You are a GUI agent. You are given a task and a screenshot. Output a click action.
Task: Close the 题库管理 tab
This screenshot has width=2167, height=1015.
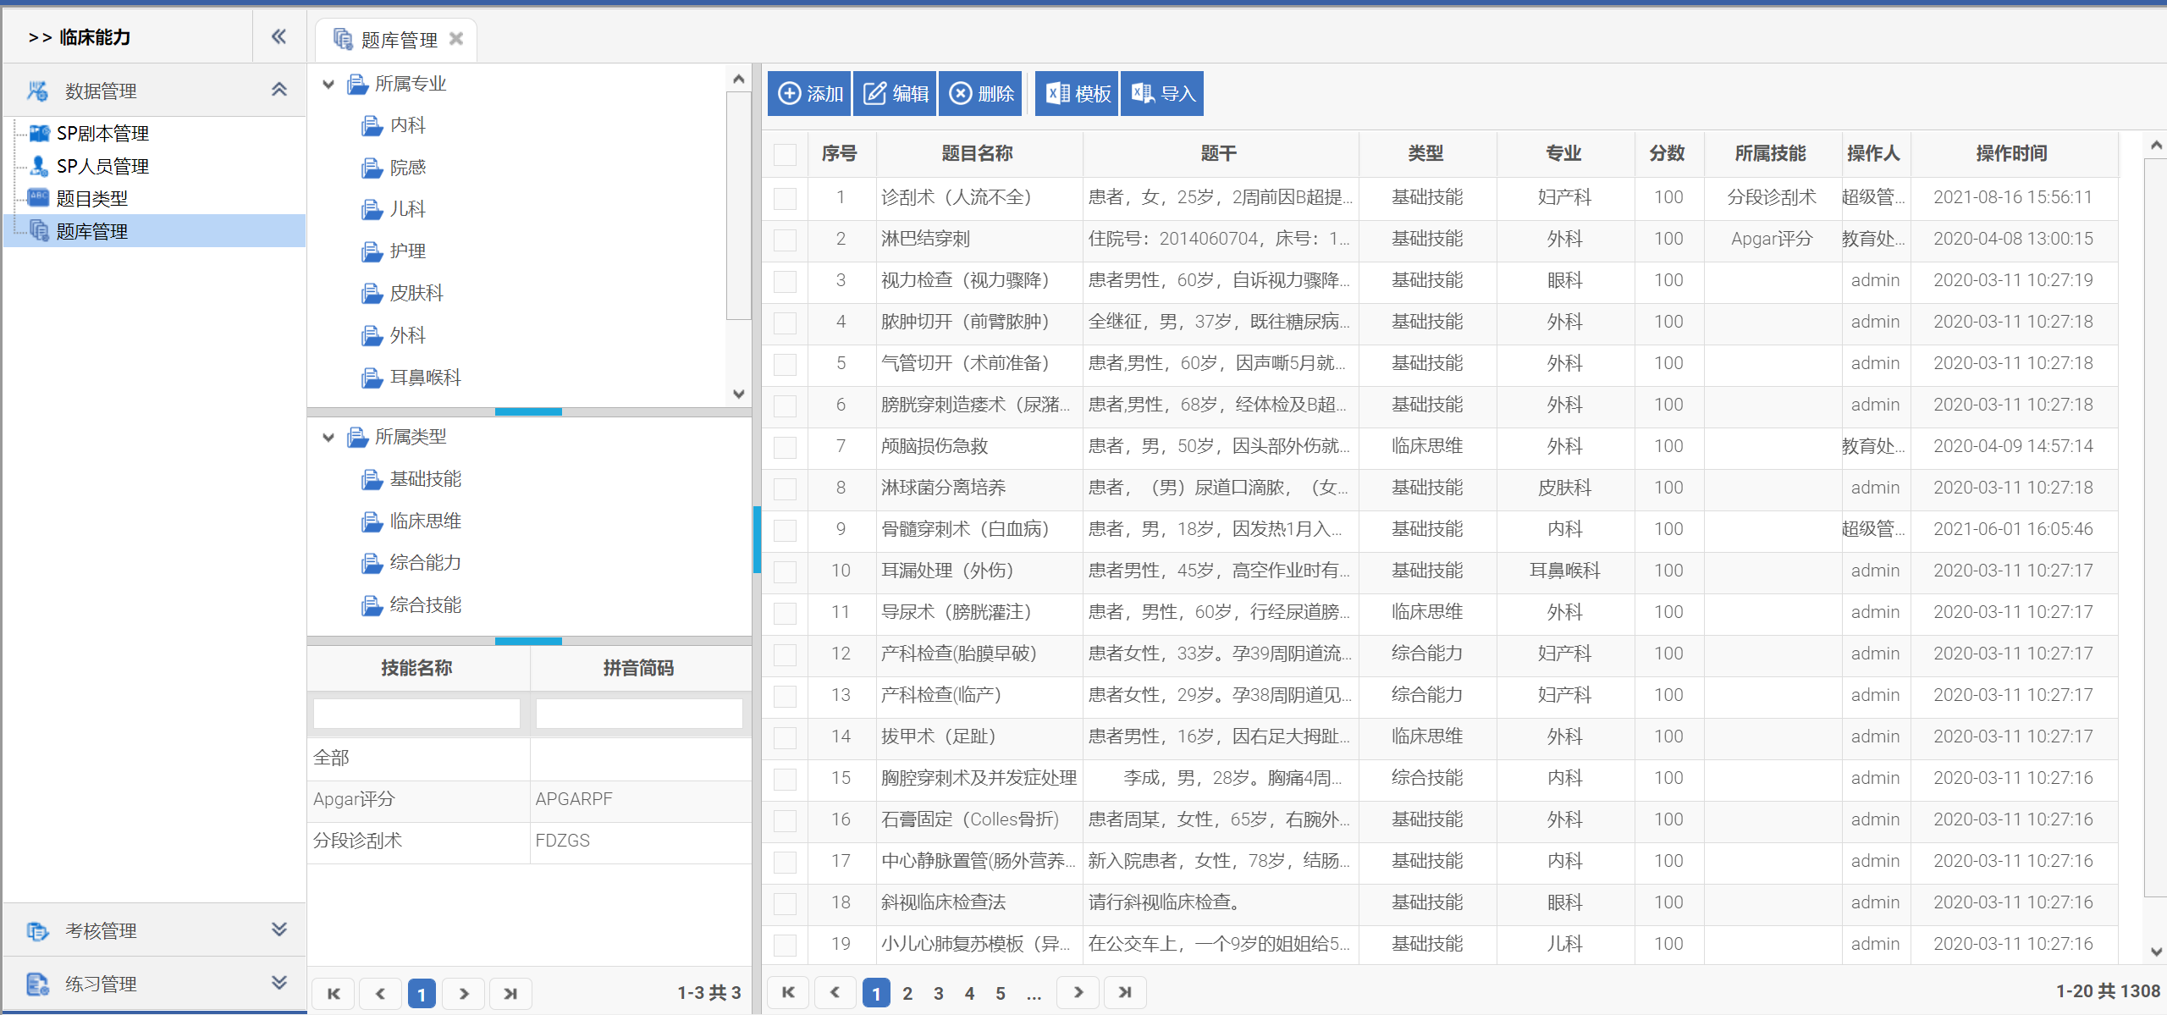[x=456, y=39]
